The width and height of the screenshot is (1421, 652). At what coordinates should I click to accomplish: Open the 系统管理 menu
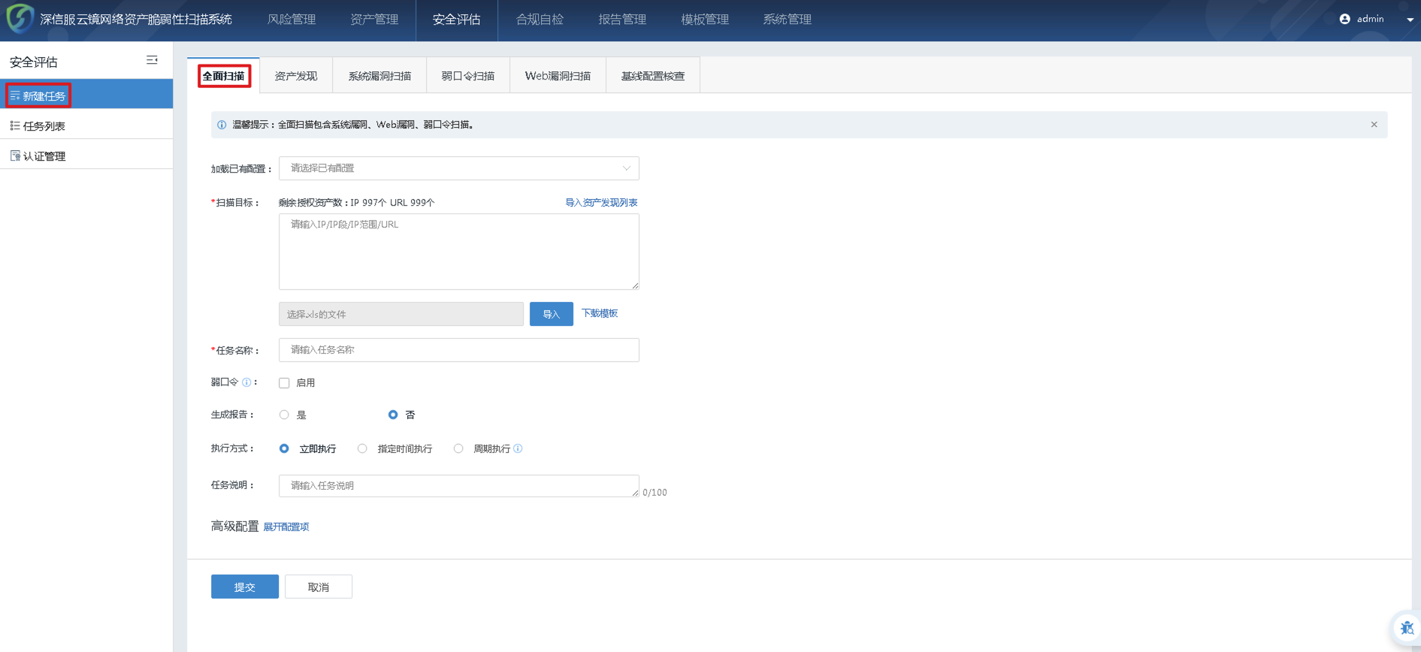point(788,20)
